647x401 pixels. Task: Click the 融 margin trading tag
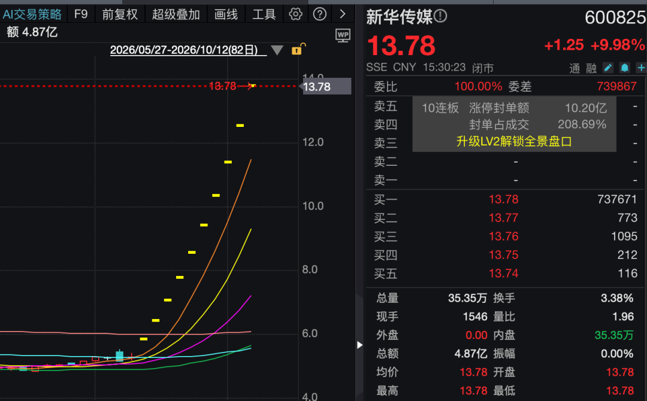pyautogui.click(x=591, y=68)
